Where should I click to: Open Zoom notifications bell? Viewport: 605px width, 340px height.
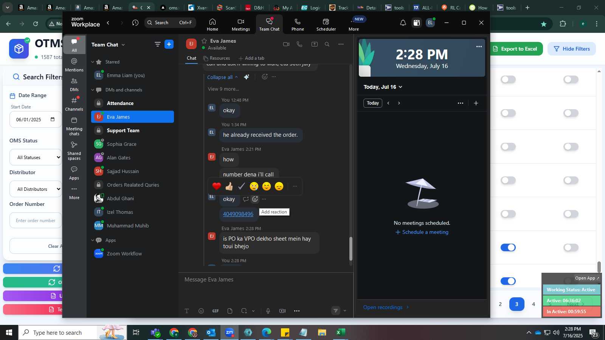click(403, 23)
